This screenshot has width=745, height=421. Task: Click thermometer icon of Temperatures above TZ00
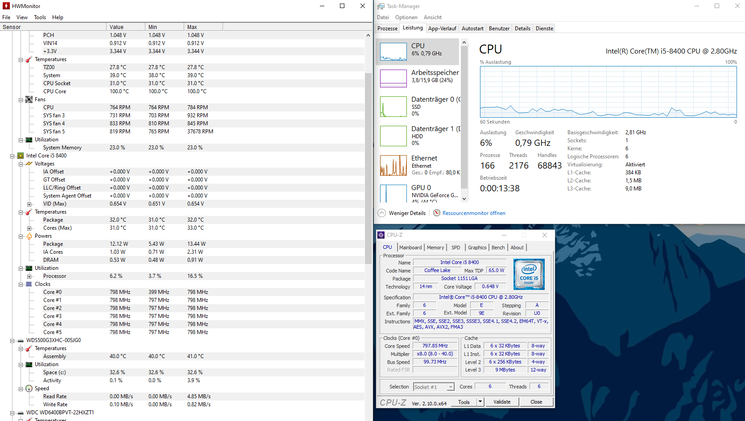(x=29, y=59)
